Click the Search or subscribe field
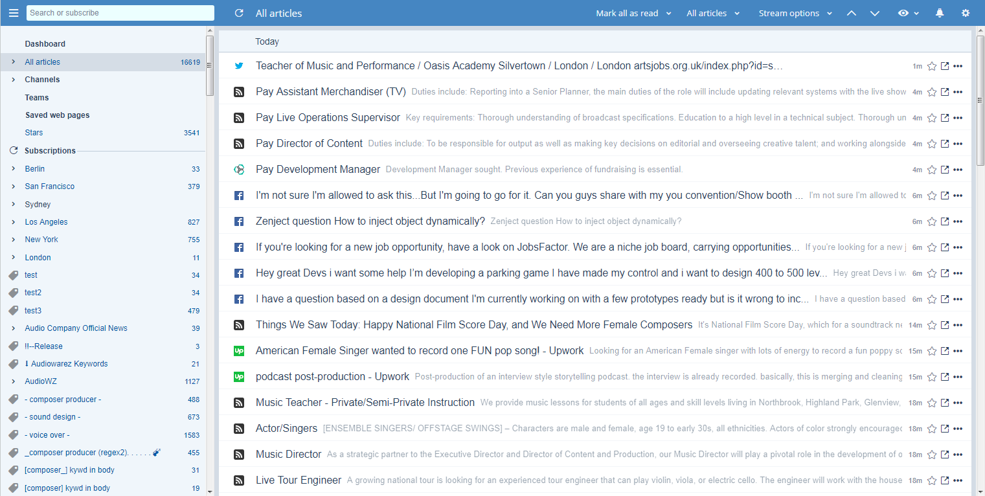Viewport: 985px width, 496px height. point(120,13)
